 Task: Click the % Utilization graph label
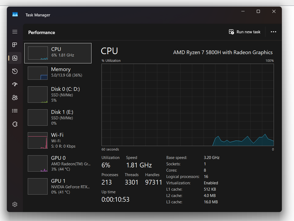click(x=111, y=61)
